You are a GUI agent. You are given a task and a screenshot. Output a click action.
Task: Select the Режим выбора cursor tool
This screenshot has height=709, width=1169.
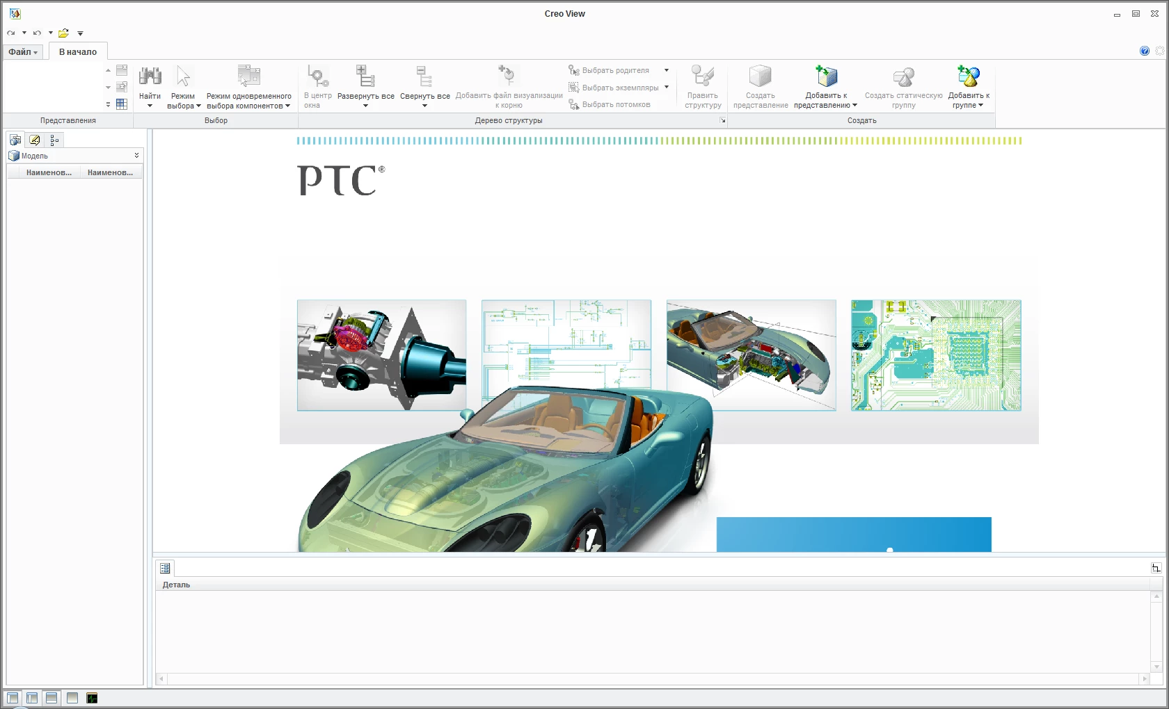183,76
